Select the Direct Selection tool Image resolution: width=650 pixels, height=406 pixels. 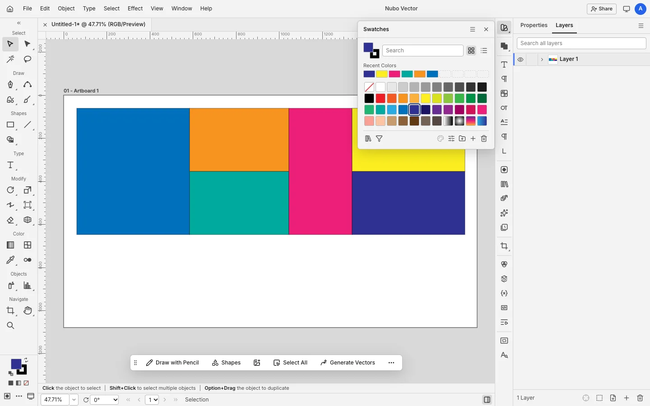(x=28, y=44)
